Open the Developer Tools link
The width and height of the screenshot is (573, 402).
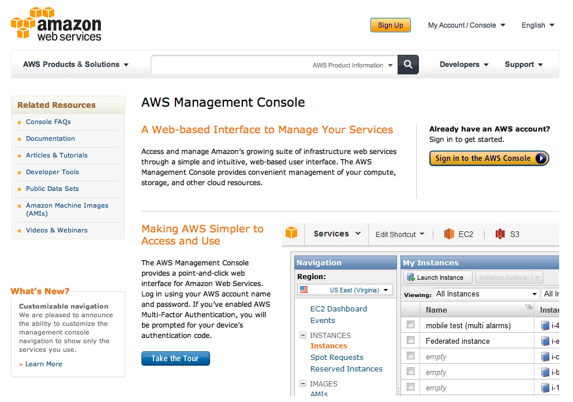coord(53,172)
